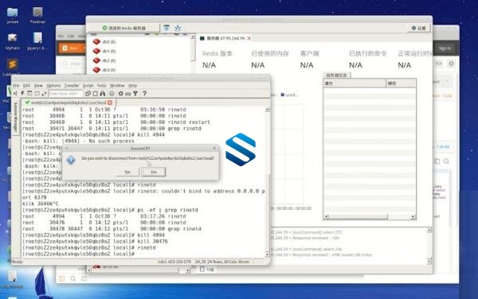The image size is (478, 299).
Task: Click the sidebar toggle icon in Postman footer
Action: 61,278
